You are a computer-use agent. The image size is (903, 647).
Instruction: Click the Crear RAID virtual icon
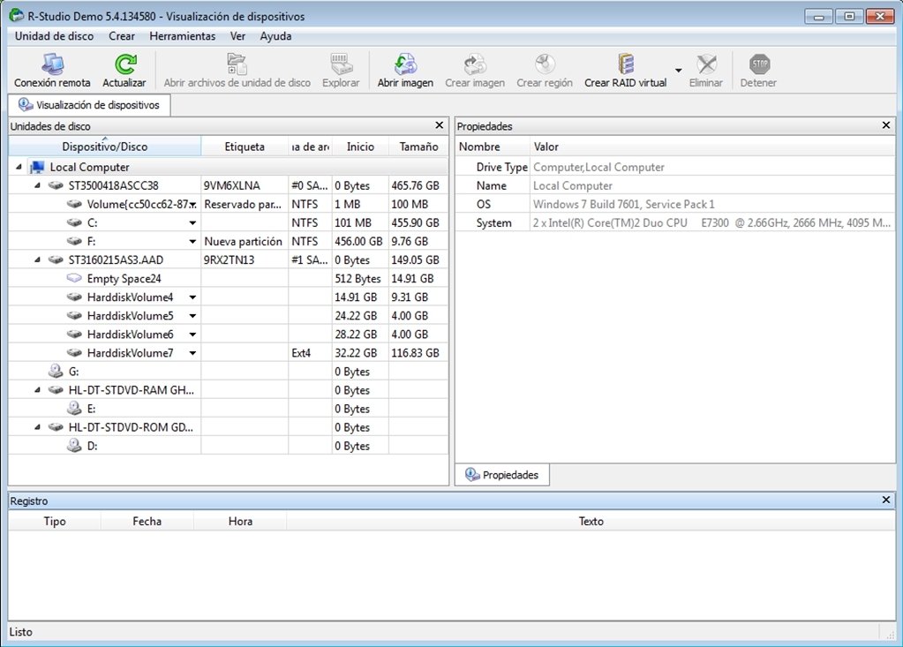coord(626,64)
